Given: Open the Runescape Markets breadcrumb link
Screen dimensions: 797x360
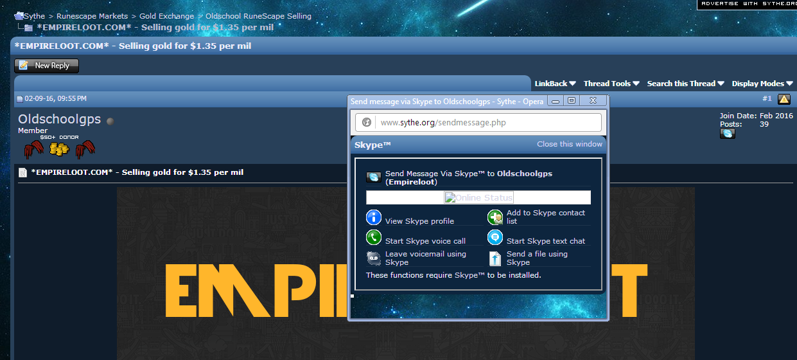Looking at the screenshot, I should tap(93, 16).
